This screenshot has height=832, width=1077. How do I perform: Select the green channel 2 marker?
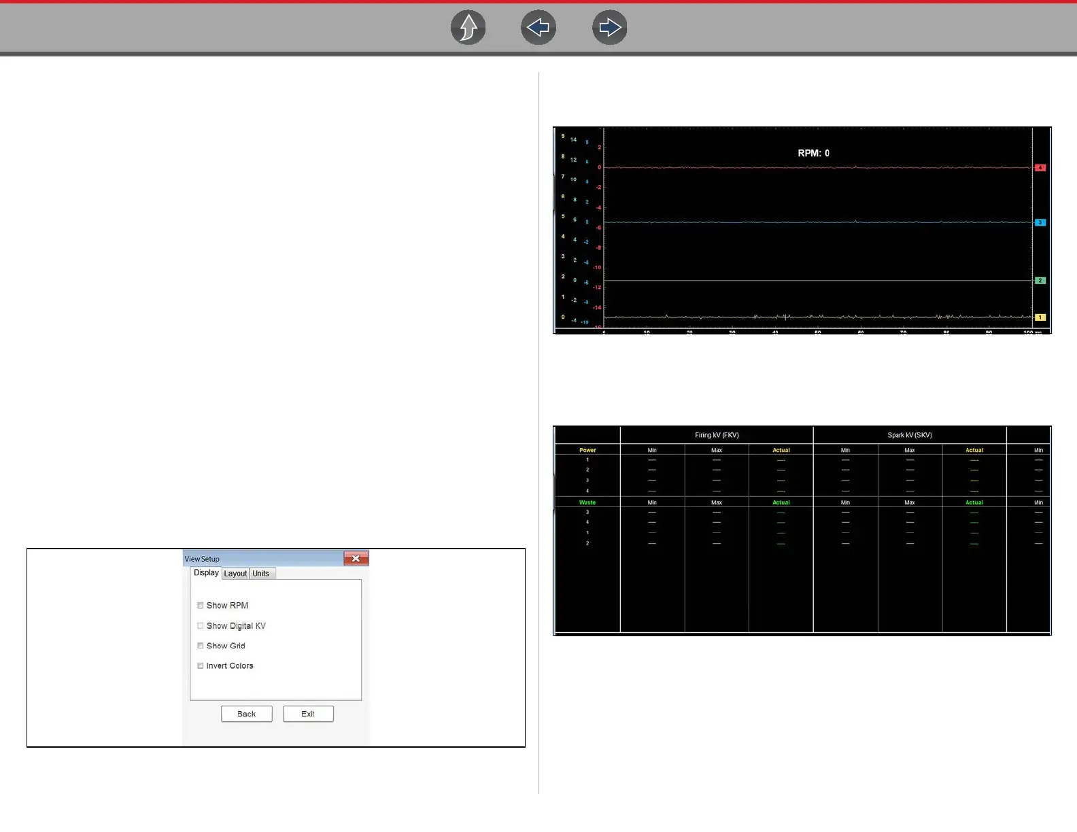click(1040, 281)
